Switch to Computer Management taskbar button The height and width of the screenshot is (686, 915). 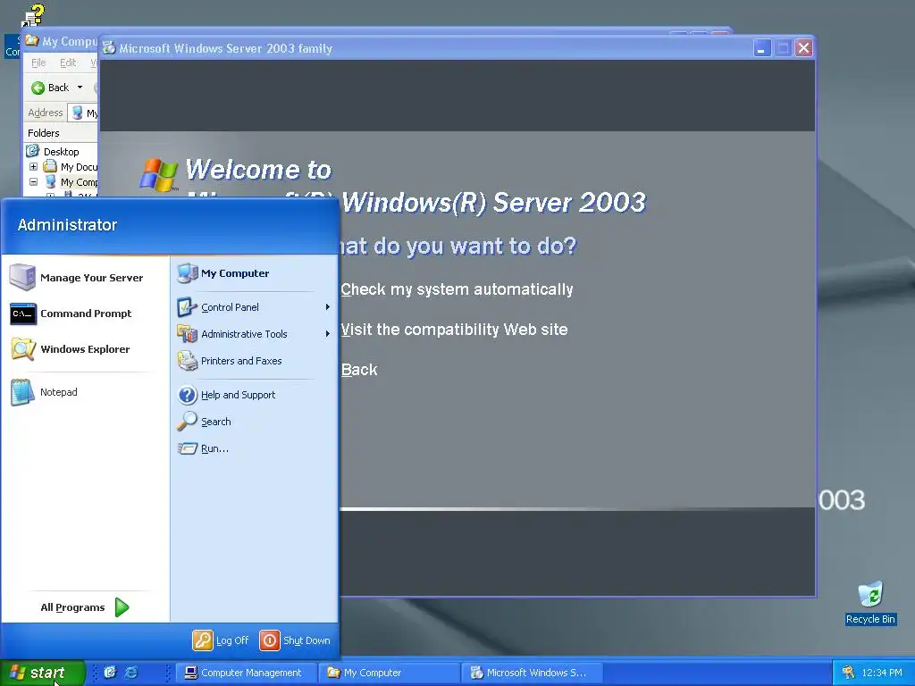[247, 673]
